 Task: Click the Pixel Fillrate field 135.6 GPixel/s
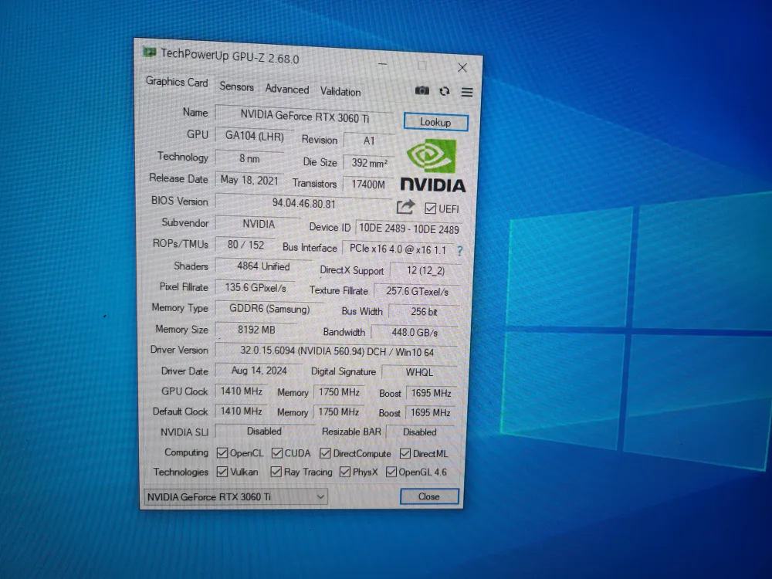tap(256, 287)
